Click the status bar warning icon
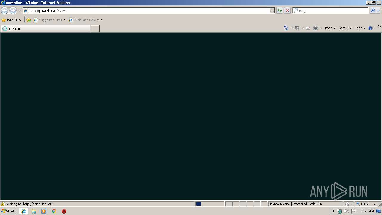The image size is (382, 215). click(3, 204)
